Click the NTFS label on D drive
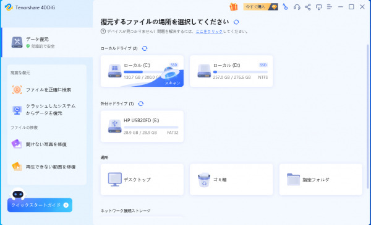 click(x=263, y=77)
